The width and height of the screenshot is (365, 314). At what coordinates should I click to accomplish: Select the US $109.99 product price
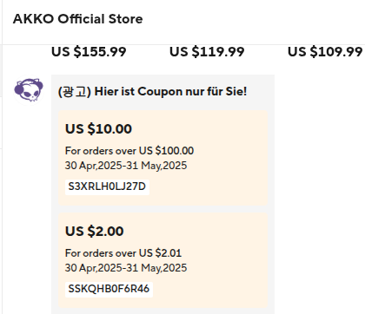[325, 52]
